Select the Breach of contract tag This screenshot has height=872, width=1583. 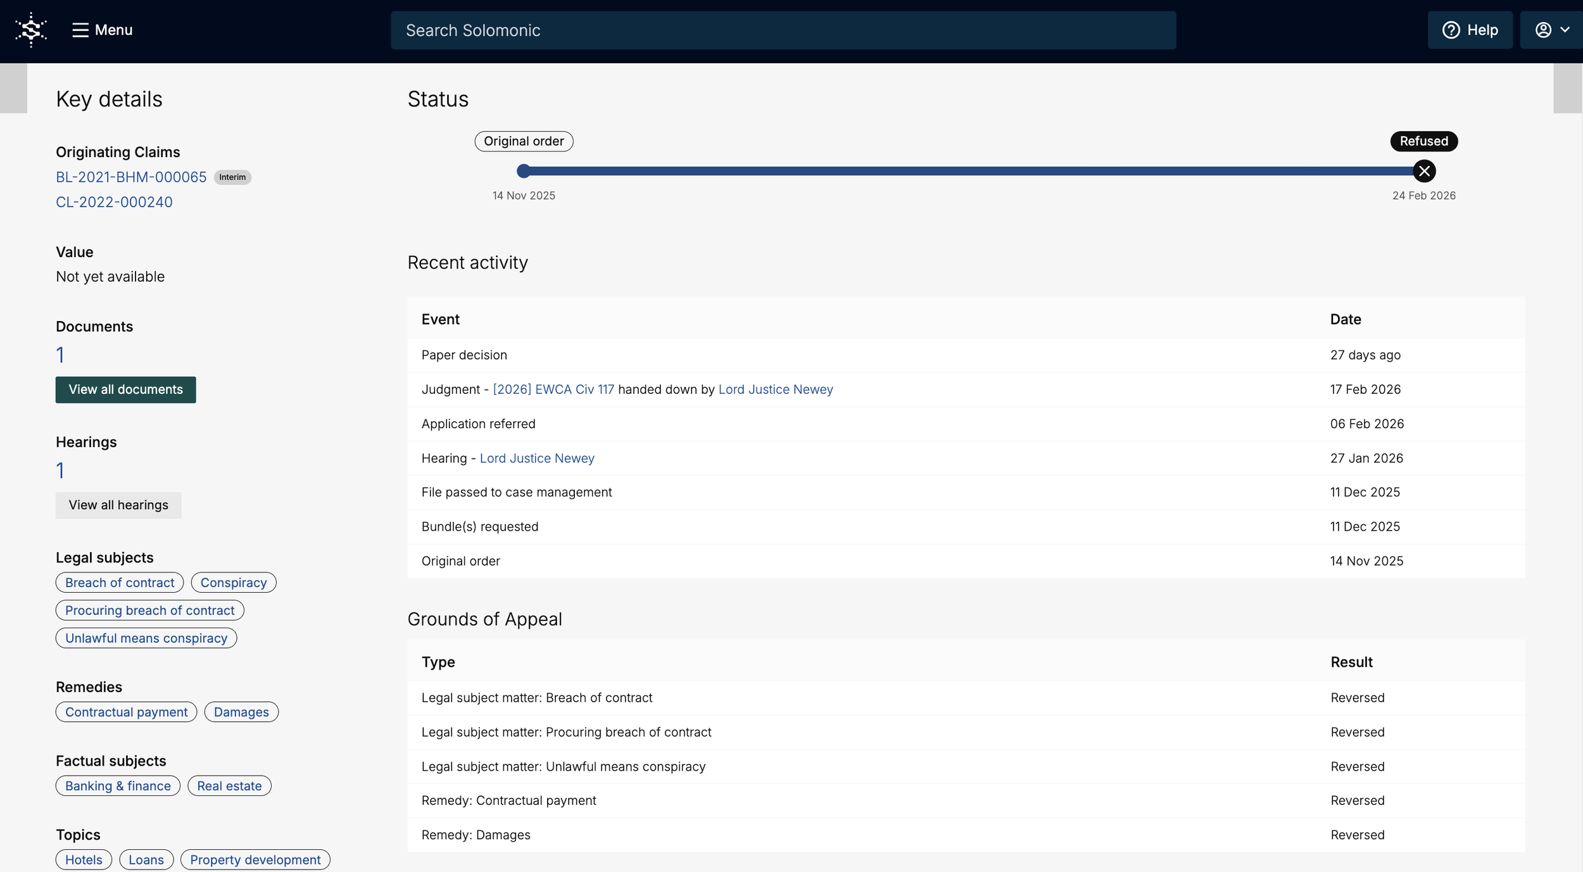[120, 583]
